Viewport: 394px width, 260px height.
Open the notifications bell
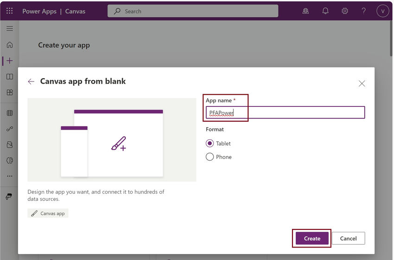click(x=325, y=11)
